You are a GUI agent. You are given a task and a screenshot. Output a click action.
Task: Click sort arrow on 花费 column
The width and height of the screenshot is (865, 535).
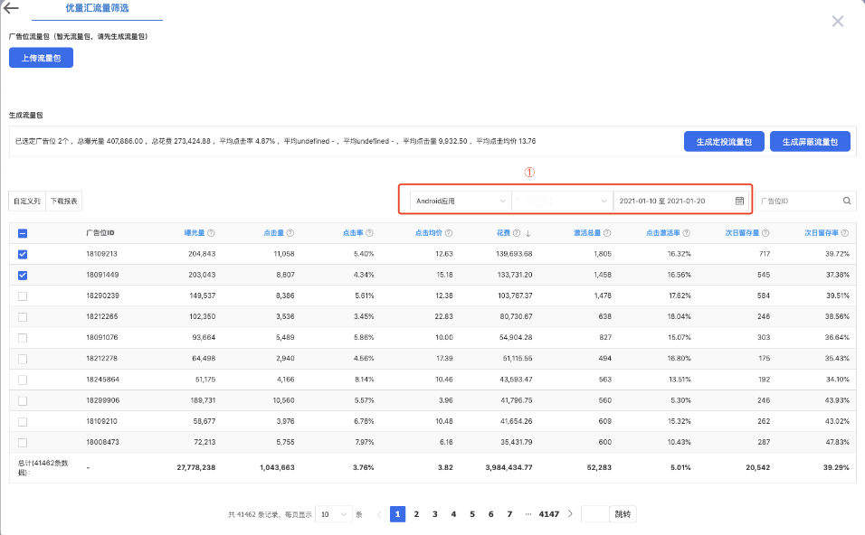pos(528,233)
